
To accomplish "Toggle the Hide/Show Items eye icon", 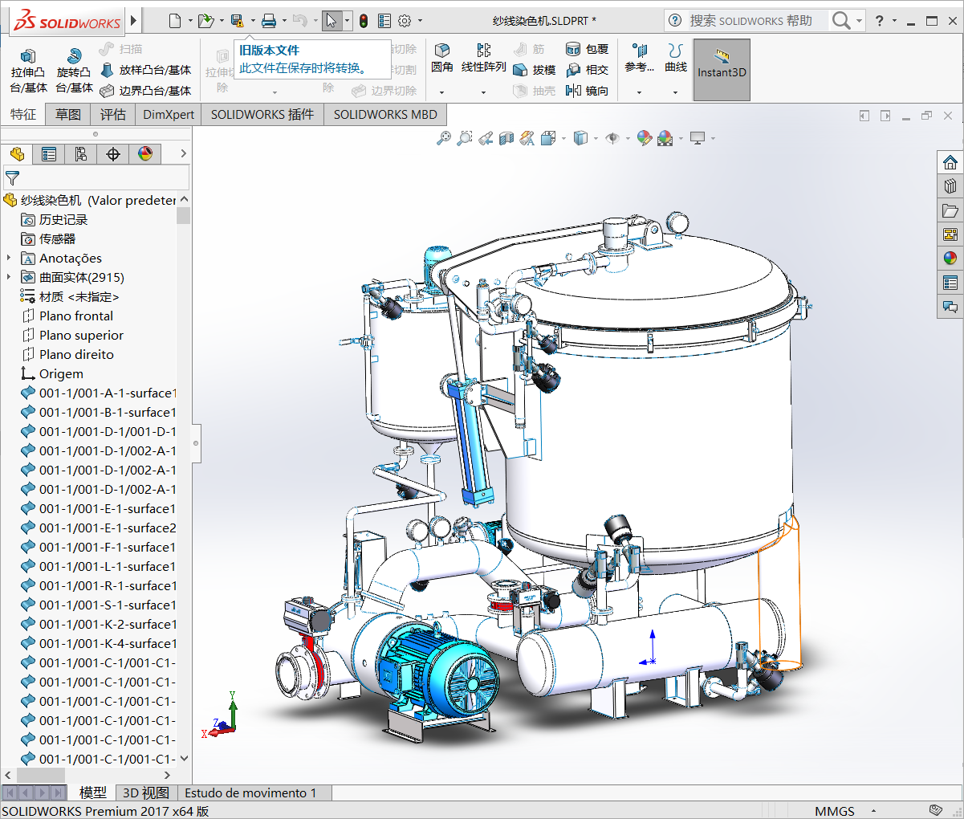I will 612,139.
